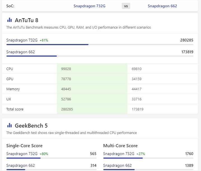Click the CPU score 69810 cell
Screen dimensions: 201x171
(163, 69)
